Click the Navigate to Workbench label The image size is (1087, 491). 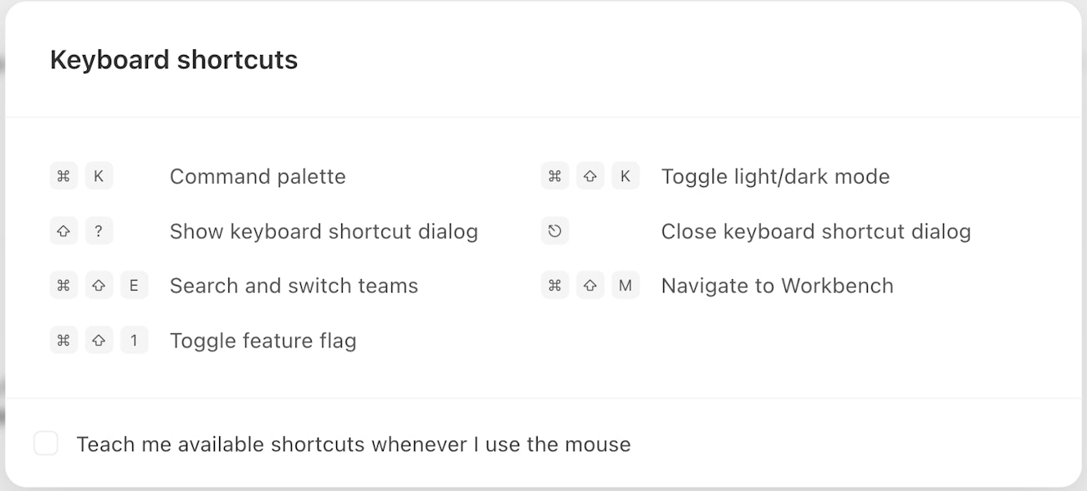tap(777, 286)
